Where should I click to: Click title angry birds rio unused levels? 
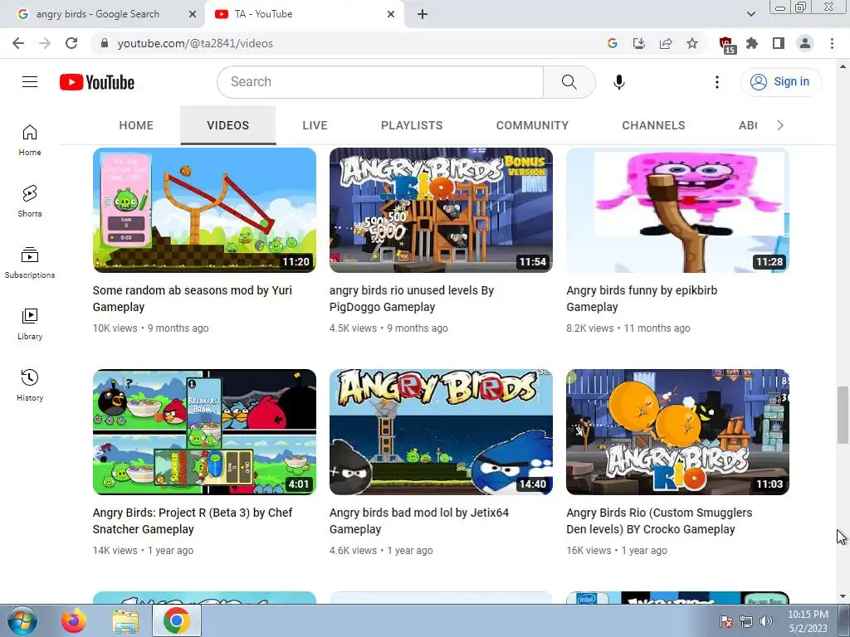click(x=412, y=299)
